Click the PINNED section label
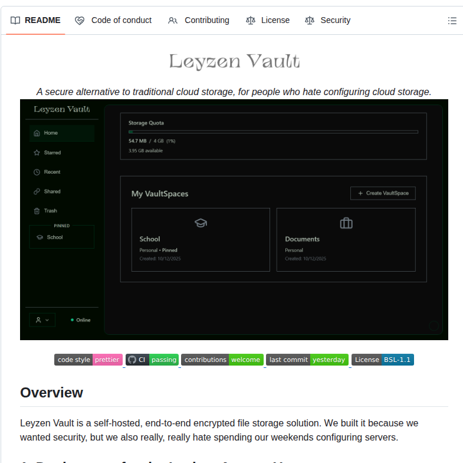463x463 pixels. [62, 226]
